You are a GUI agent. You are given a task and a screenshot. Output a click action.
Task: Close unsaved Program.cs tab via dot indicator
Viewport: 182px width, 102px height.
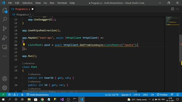click(x=32, y=9)
